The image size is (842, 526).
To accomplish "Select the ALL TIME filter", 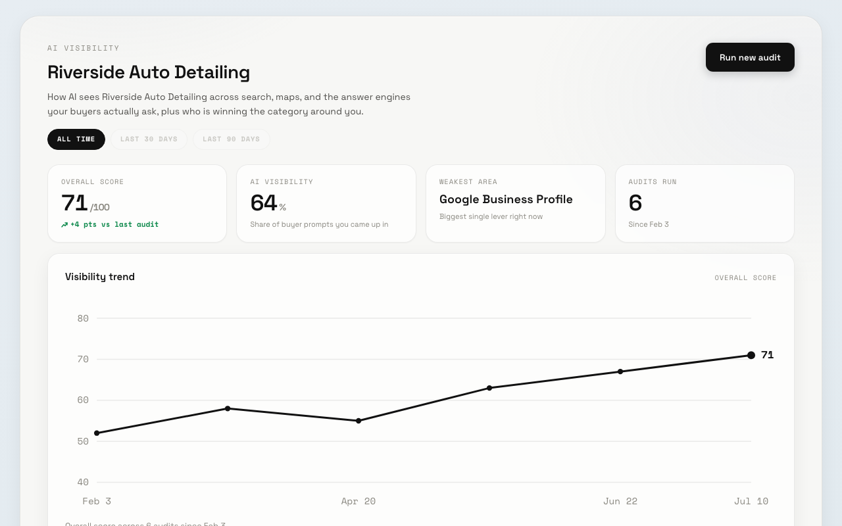I will [x=76, y=139].
